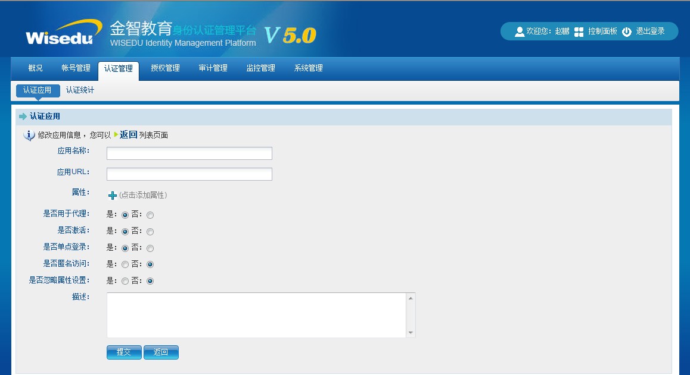Viewport: 690px width, 375px height.
Task: Click the arrow icon next to 认证应用 header
Action: tap(23, 116)
